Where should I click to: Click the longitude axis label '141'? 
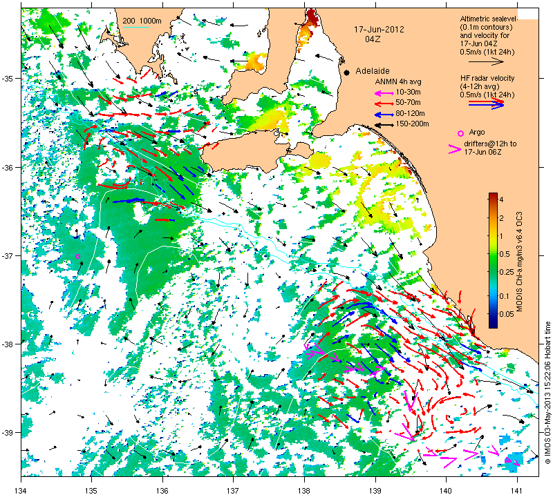517,490
